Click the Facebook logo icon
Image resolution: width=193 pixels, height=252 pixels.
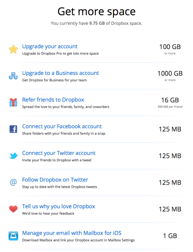click(x=13, y=129)
